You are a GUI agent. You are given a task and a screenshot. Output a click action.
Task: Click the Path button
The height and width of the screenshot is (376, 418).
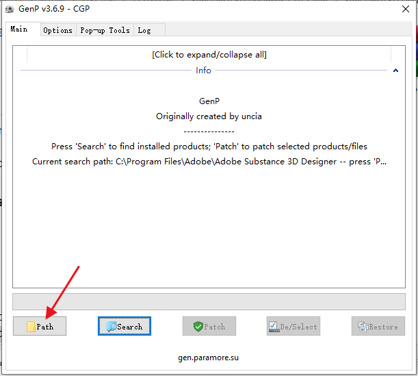[x=40, y=326]
